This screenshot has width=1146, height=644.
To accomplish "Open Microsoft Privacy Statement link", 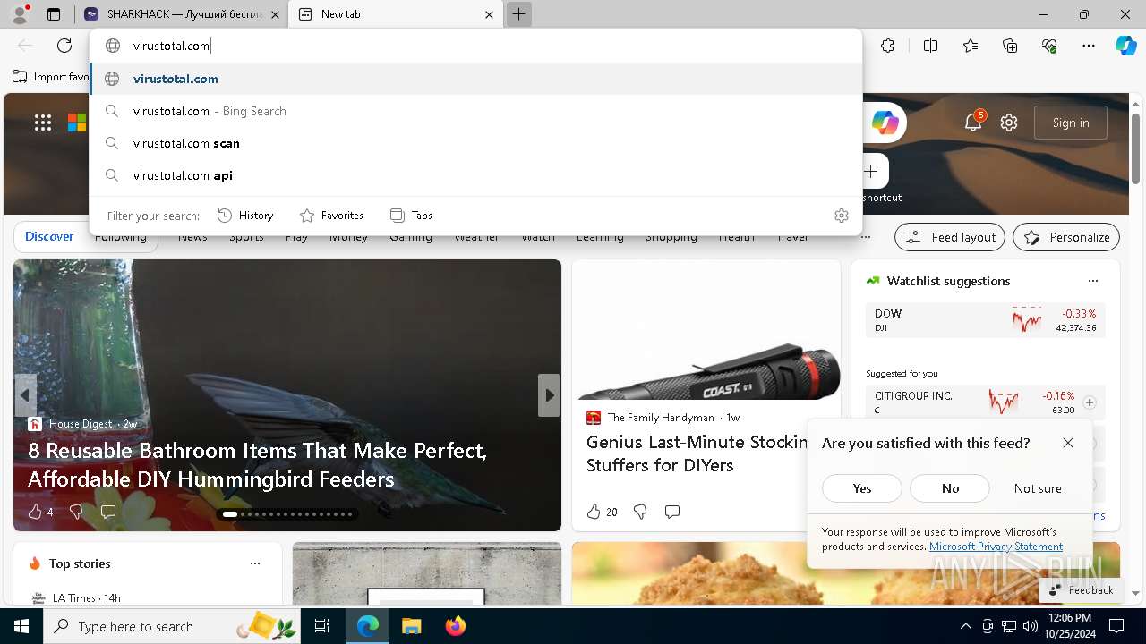I will 996,547.
